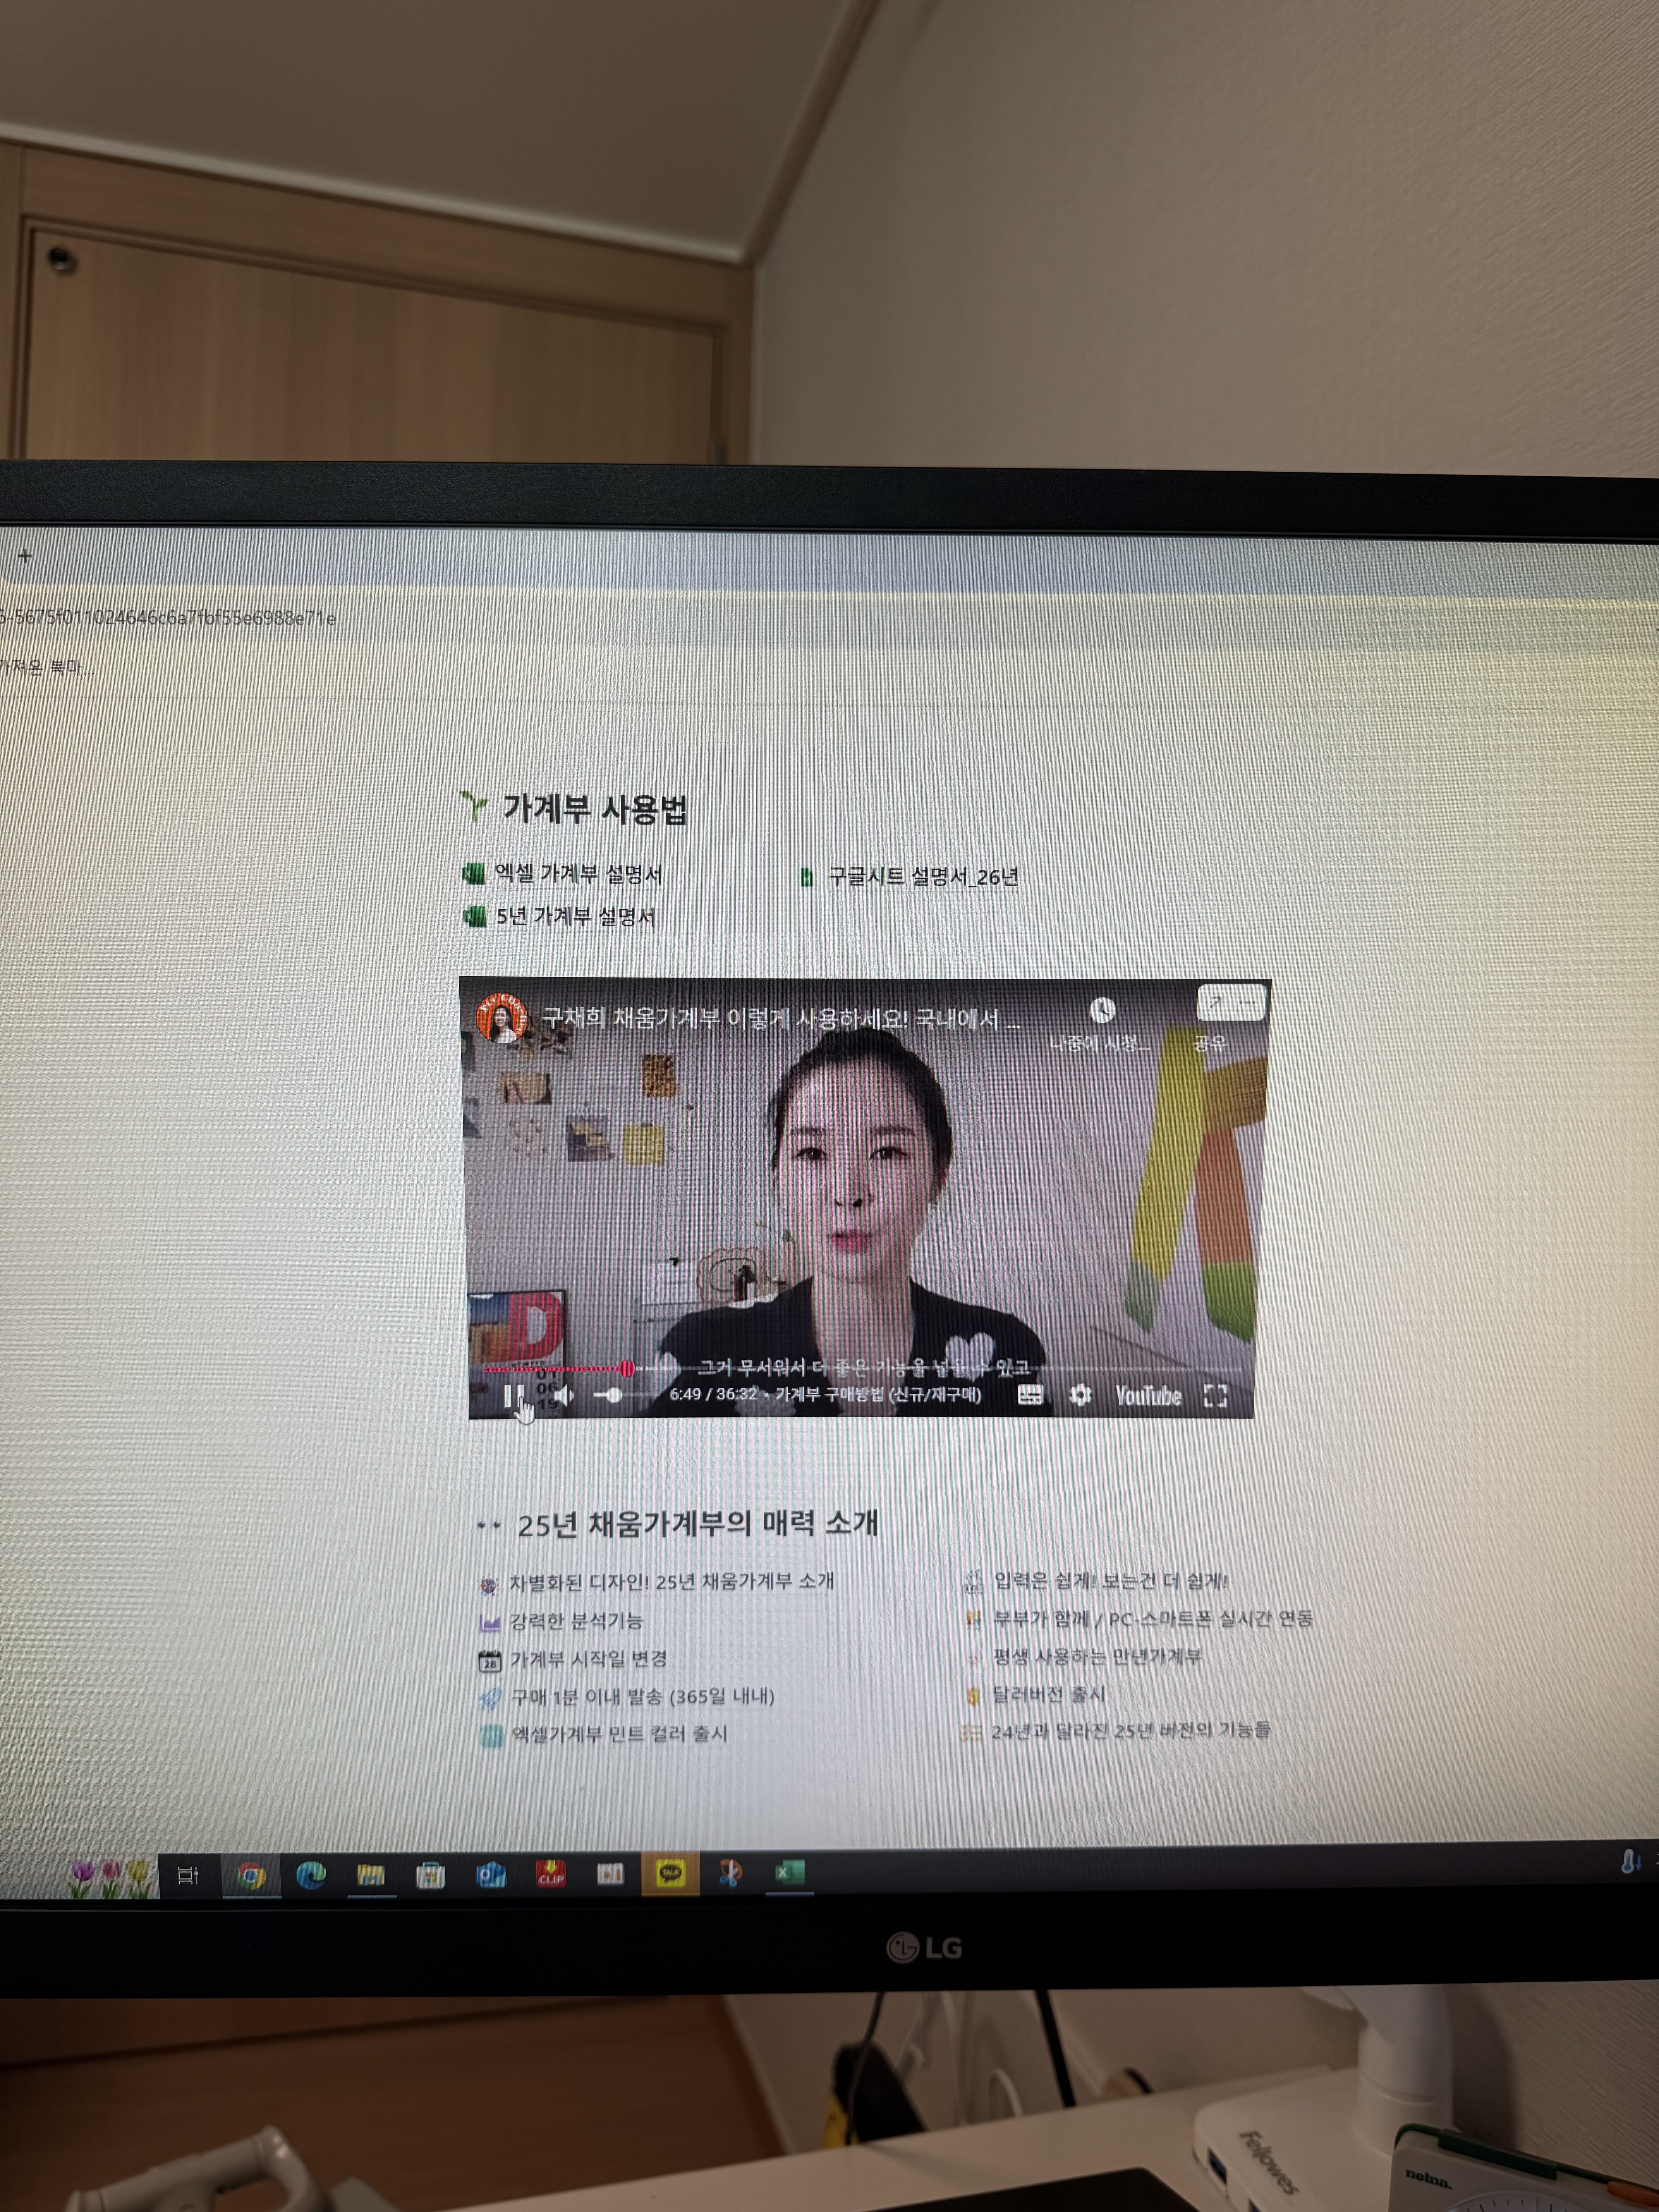The height and width of the screenshot is (2212, 1659).
Task: Click the rocket icon beside 구매 1분 이내 발송
Action: 490,1698
